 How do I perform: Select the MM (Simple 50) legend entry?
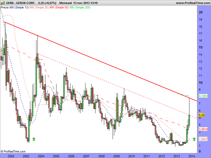click(x=59, y=7)
